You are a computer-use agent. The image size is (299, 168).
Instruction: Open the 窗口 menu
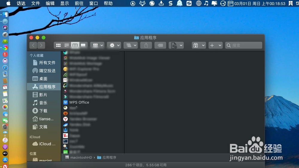pyautogui.click(x=93, y=3)
